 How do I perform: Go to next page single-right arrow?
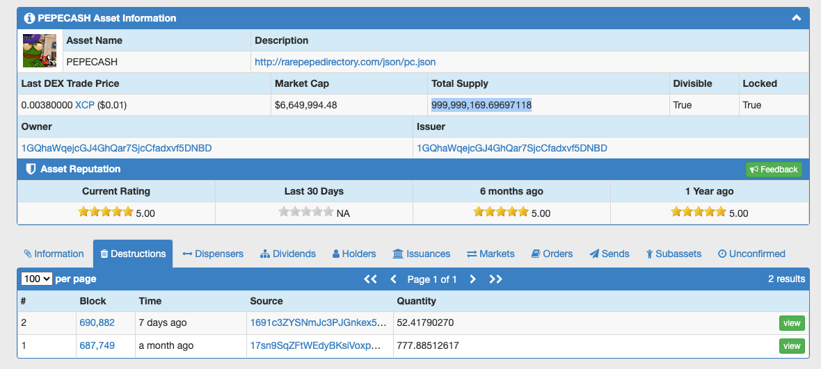472,279
